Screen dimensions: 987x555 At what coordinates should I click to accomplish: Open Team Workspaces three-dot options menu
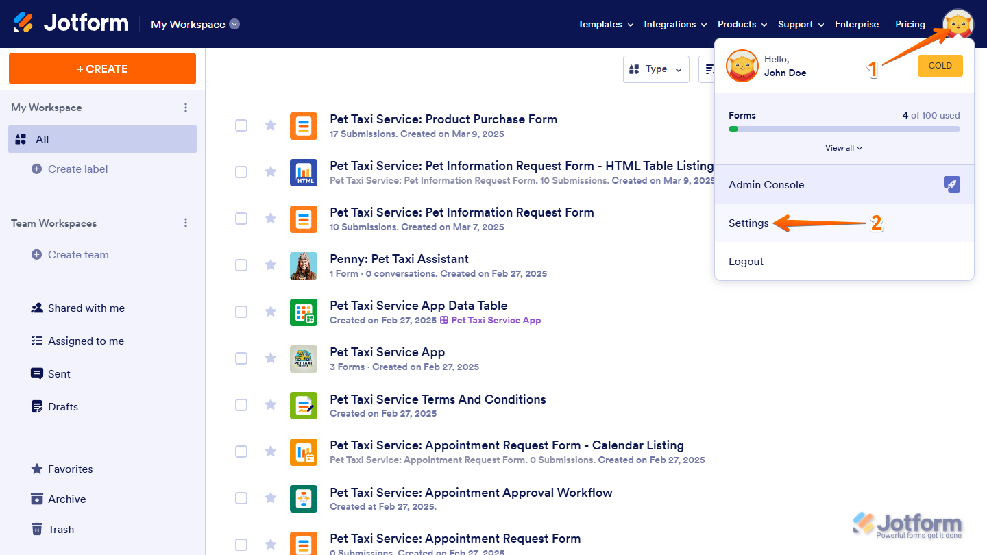tap(185, 223)
